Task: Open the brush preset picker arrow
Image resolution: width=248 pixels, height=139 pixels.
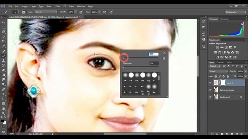Action: 19,12
